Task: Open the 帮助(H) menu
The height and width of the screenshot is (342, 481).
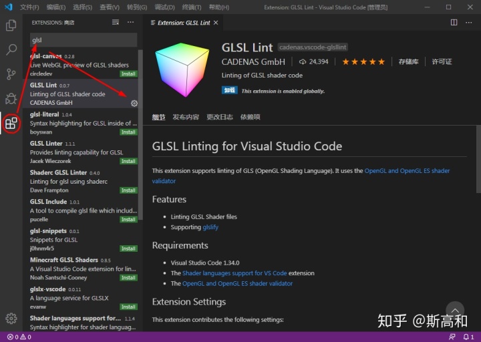Action: pyautogui.click(x=219, y=7)
